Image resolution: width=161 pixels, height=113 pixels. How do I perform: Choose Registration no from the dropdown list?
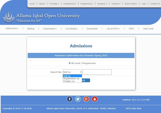pyautogui.click(x=72, y=78)
